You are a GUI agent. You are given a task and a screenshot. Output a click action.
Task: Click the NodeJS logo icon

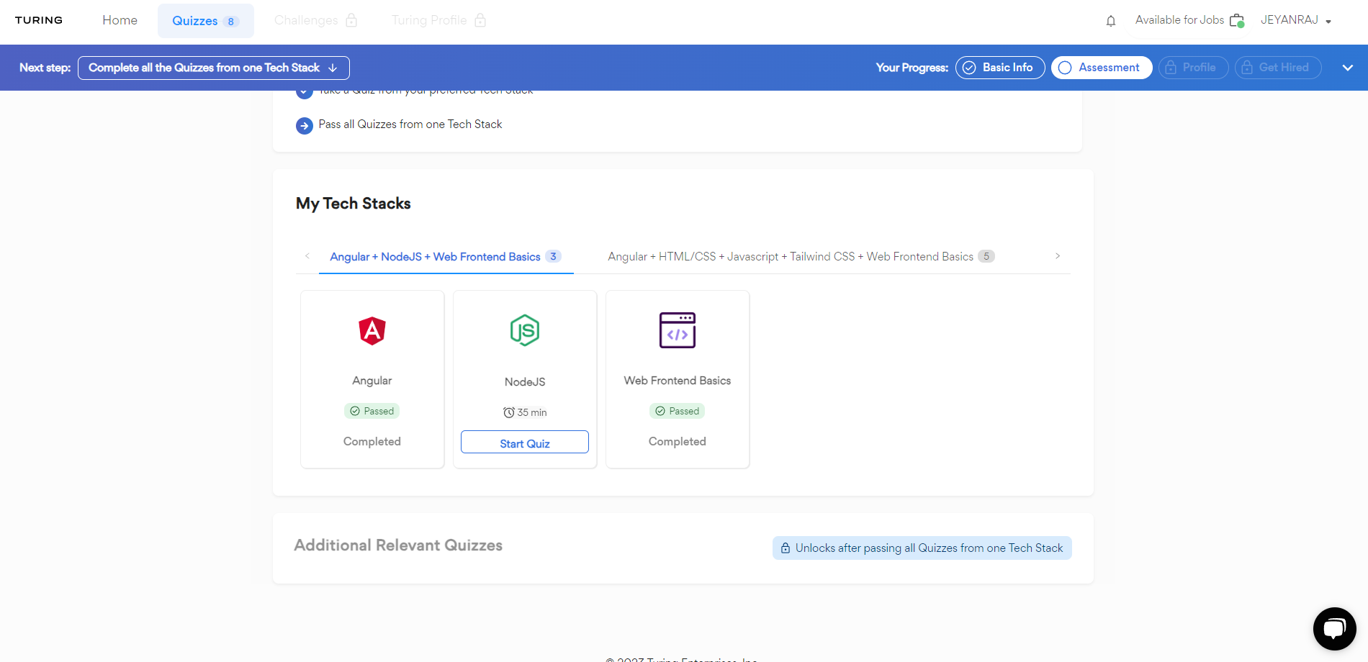525,330
